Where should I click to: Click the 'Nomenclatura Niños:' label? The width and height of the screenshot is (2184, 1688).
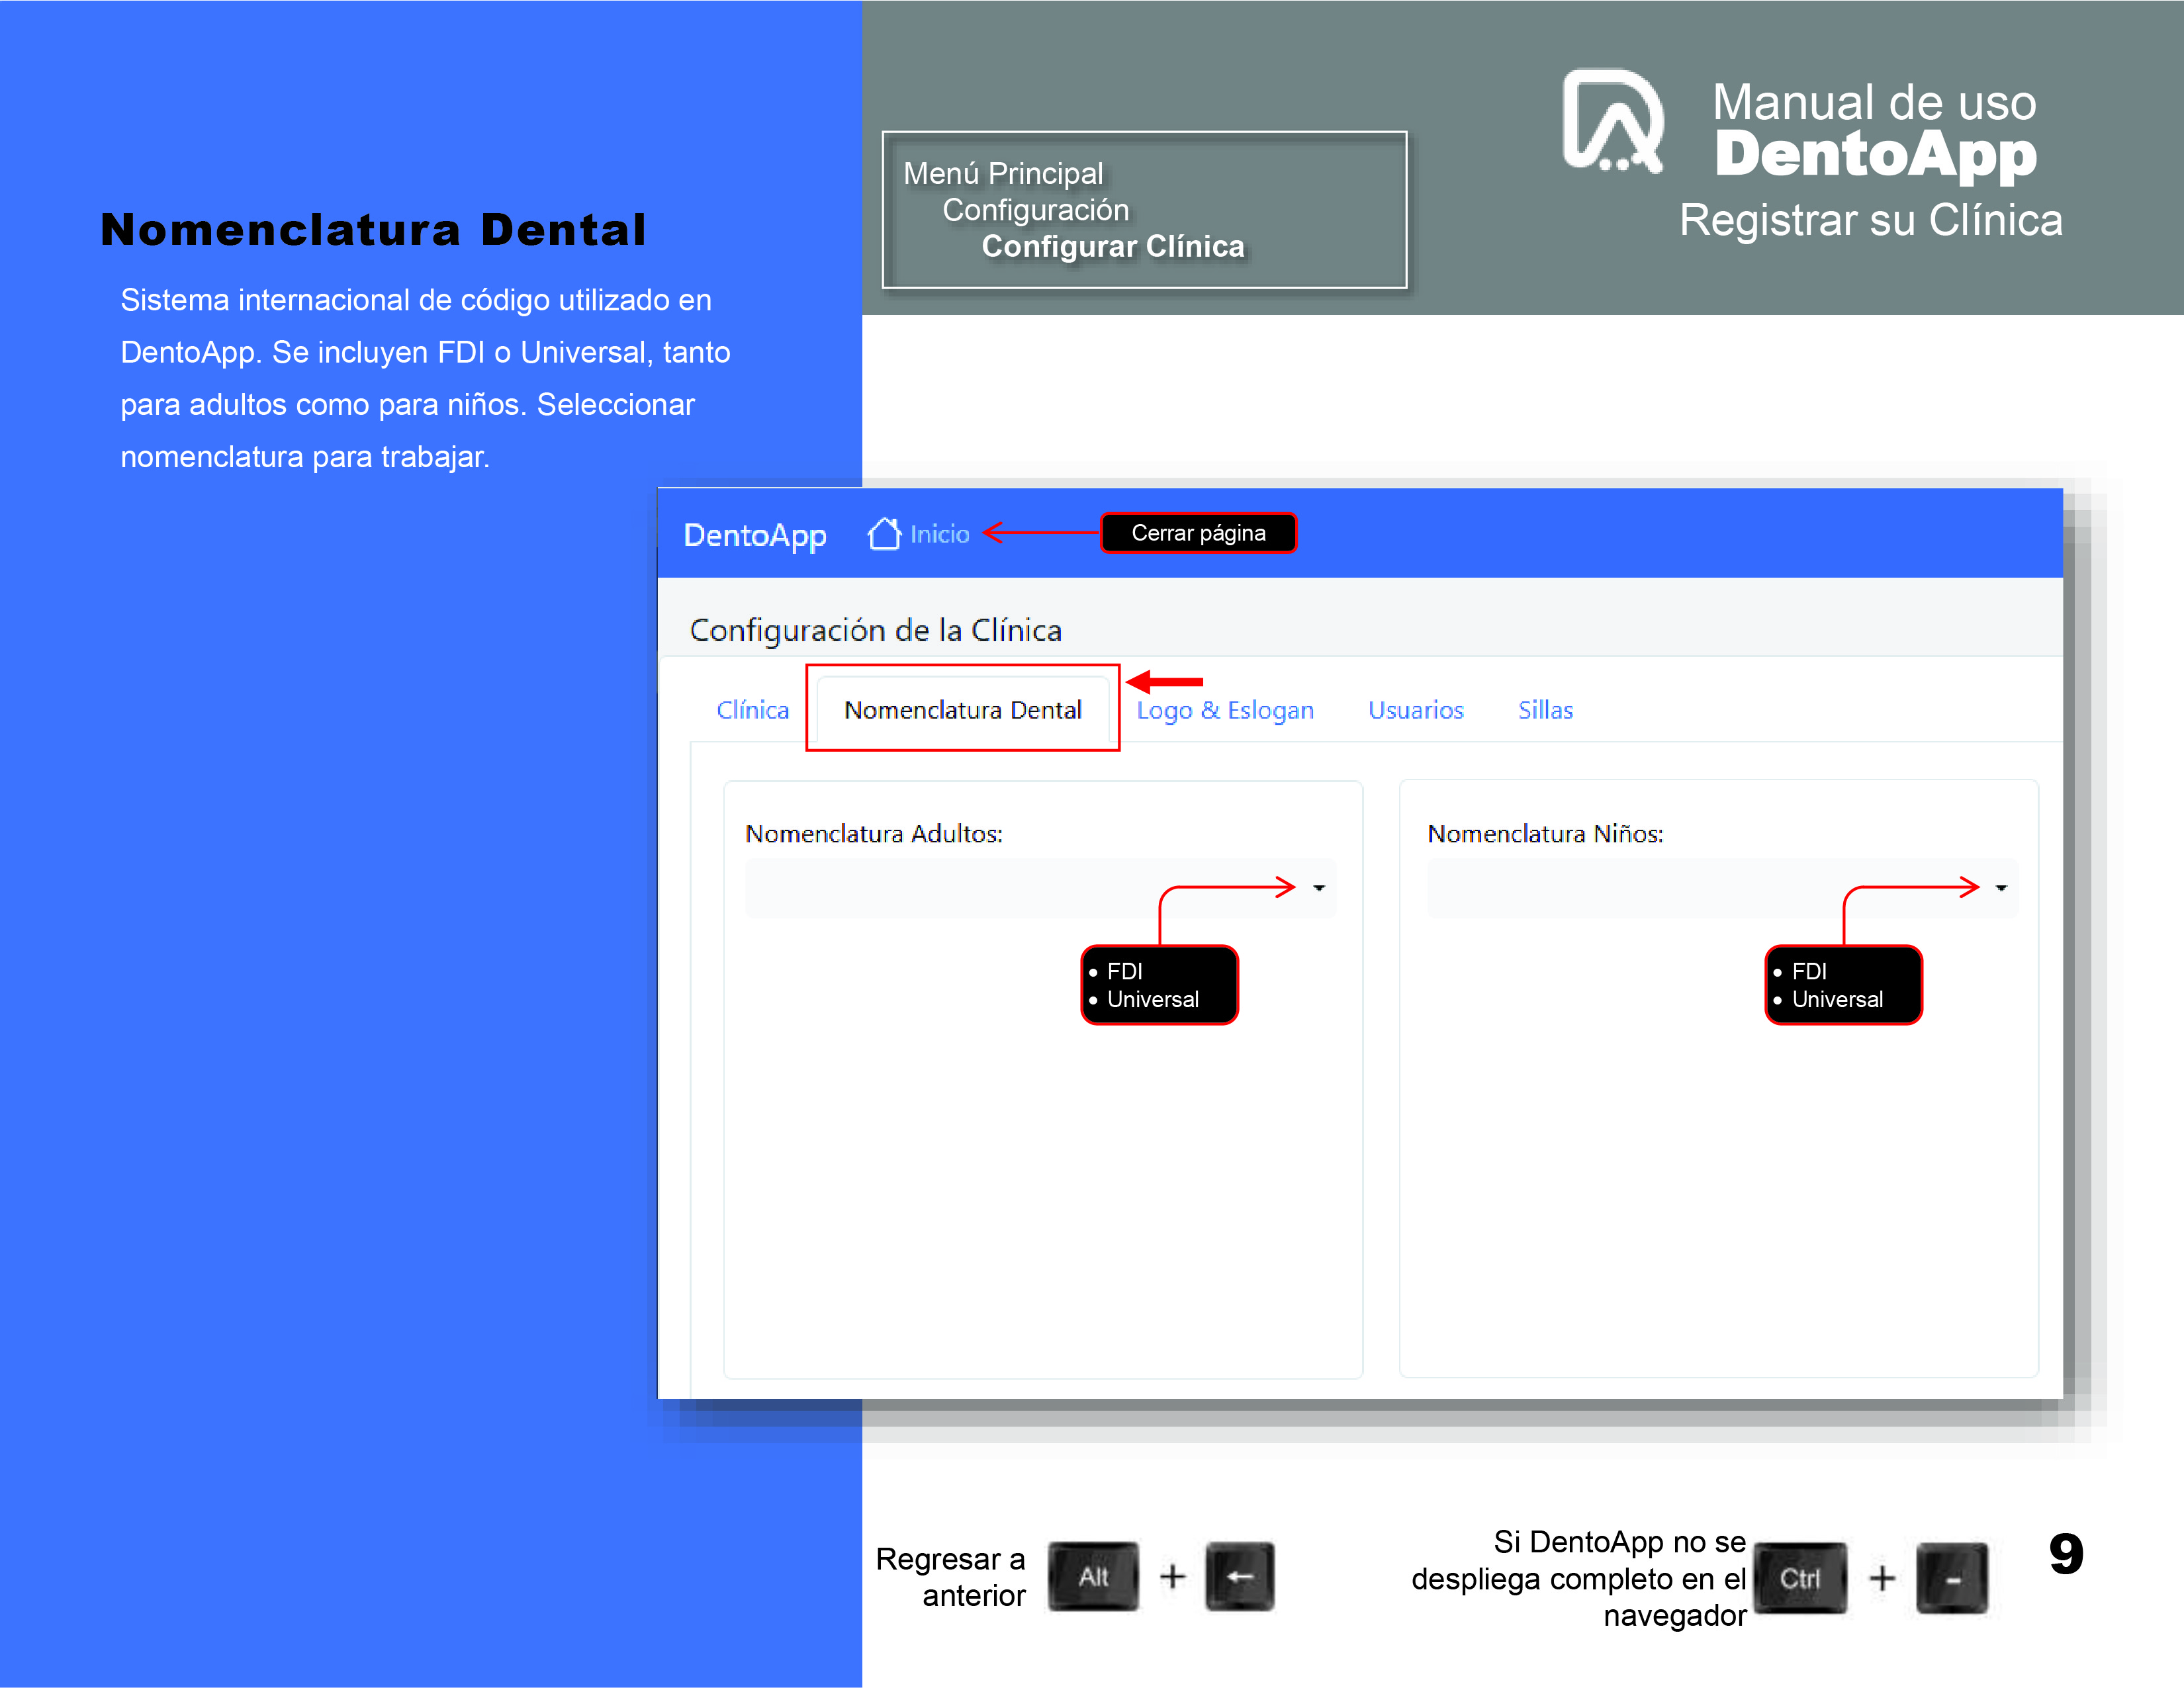click(1546, 834)
